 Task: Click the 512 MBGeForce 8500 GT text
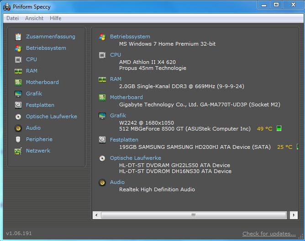point(185,129)
